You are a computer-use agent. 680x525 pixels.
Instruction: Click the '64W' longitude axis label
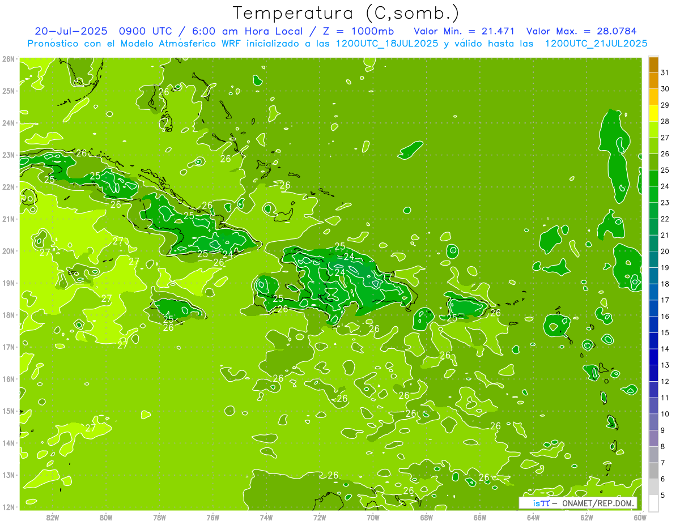point(533,517)
